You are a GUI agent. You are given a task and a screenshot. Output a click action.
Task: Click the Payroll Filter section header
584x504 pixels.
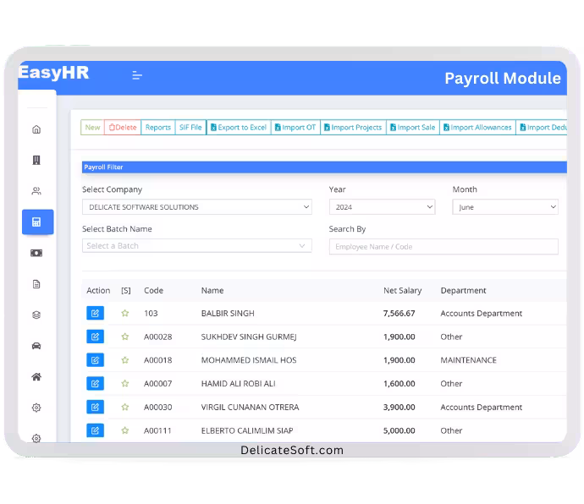coord(324,167)
